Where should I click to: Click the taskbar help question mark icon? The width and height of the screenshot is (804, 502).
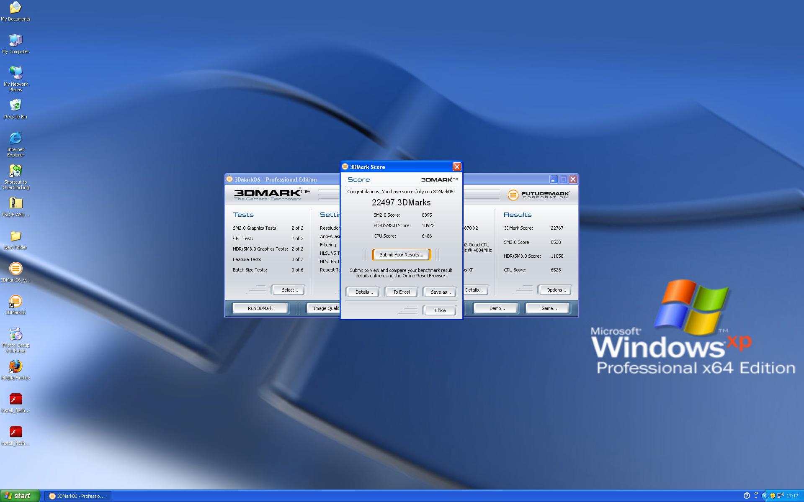click(x=747, y=496)
